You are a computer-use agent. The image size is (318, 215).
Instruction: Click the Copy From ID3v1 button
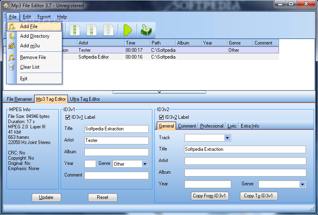(210, 196)
